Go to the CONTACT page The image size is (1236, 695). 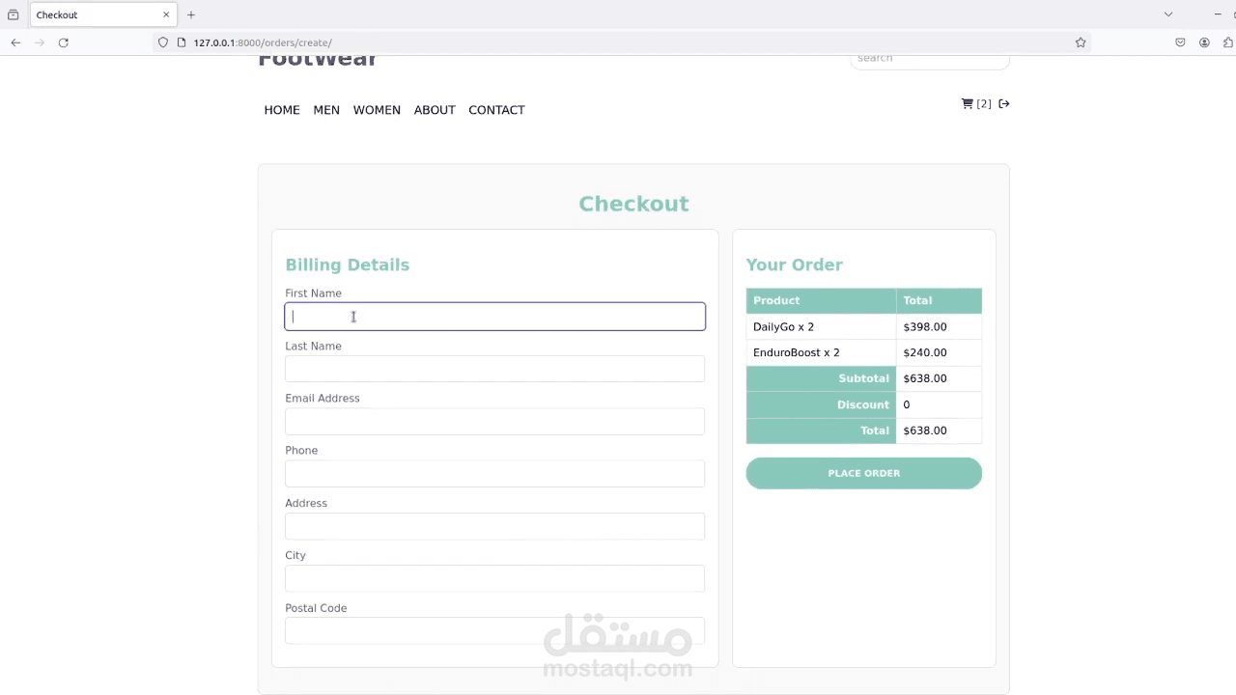click(x=496, y=110)
